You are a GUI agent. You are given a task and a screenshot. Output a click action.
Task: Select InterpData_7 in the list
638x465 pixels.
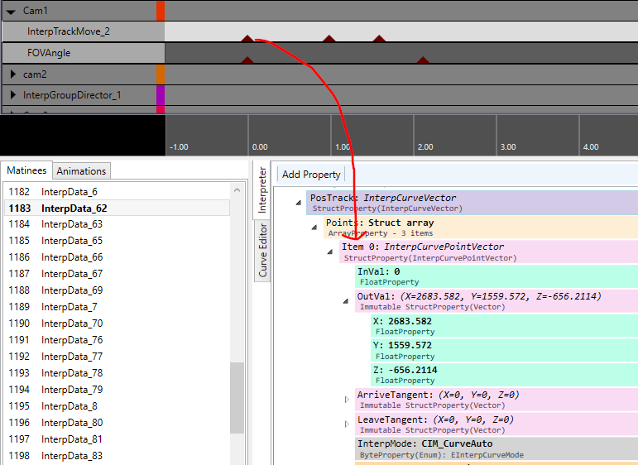click(x=118, y=307)
